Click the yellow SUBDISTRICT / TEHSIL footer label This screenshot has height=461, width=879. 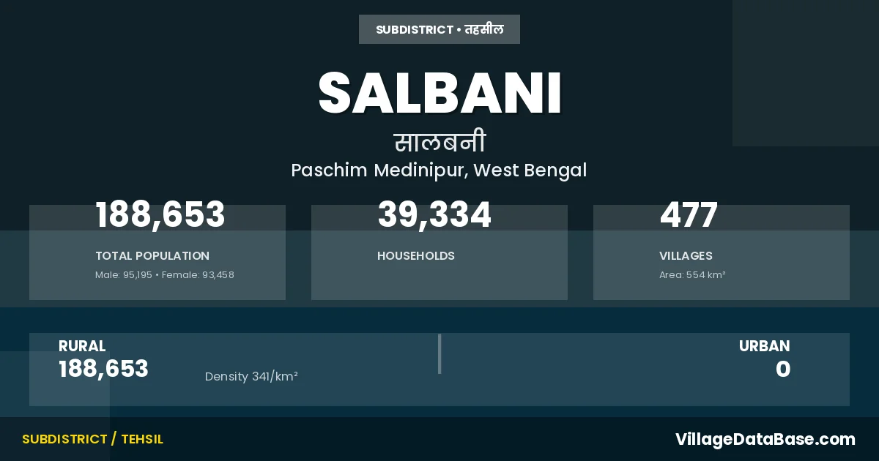[x=92, y=439]
